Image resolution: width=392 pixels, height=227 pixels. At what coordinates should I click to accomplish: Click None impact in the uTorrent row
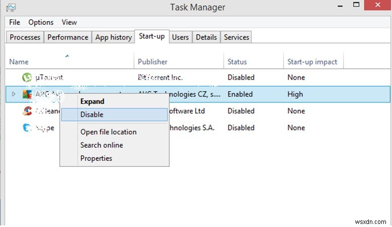point(296,77)
